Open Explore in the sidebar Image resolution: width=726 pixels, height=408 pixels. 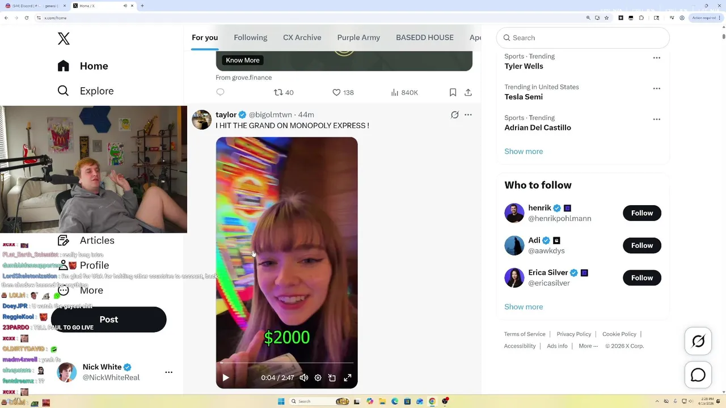point(86,91)
